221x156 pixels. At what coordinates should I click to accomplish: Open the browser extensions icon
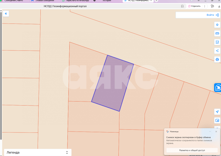tap(212, 6)
